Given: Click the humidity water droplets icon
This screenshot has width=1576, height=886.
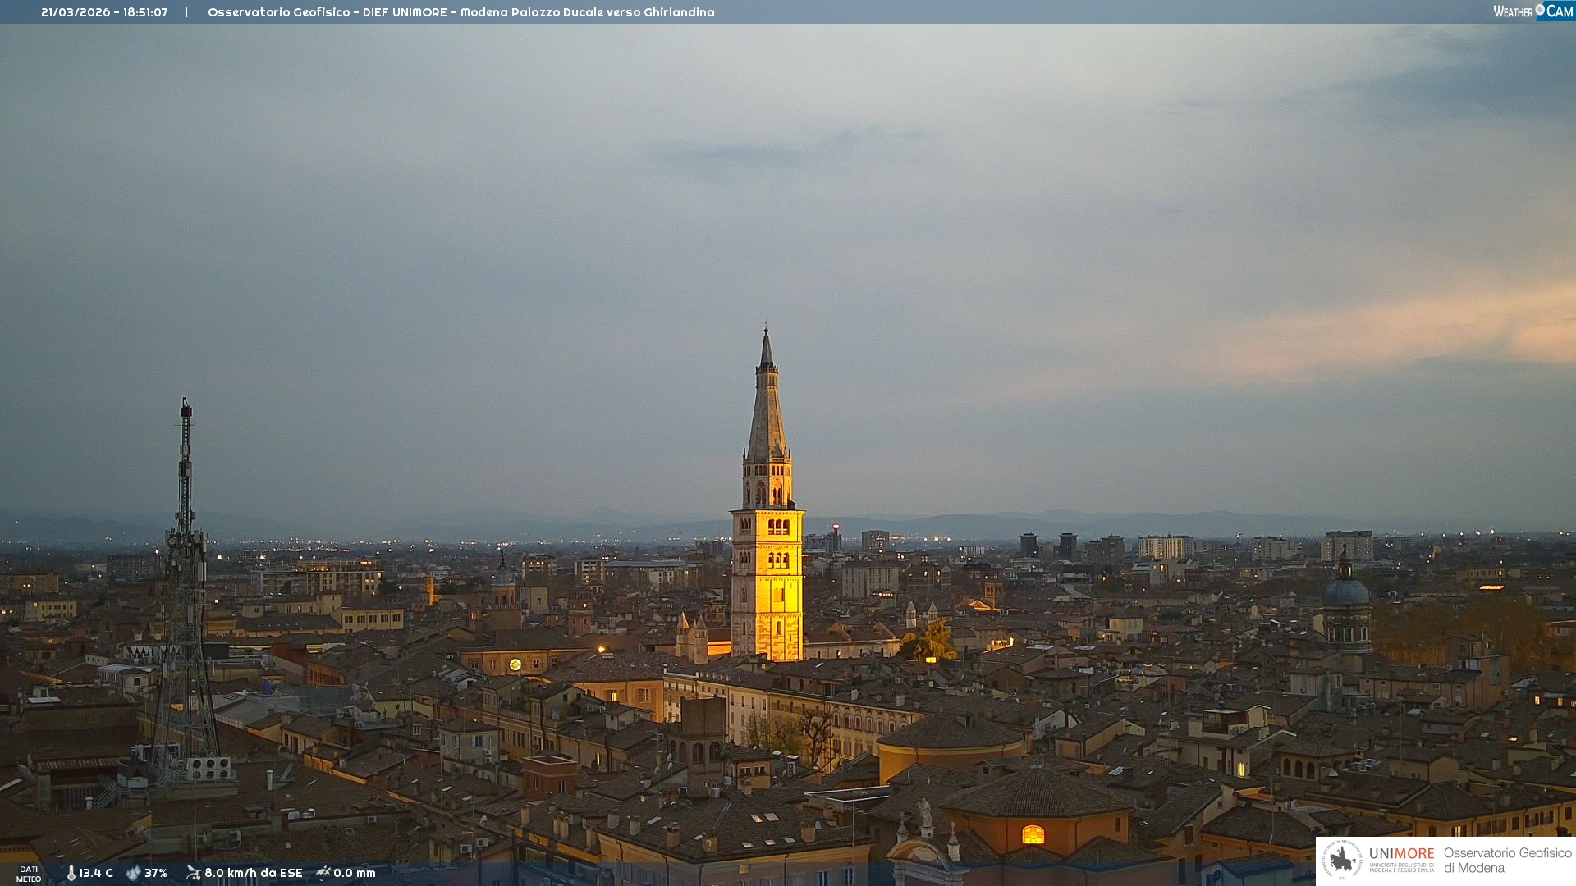Looking at the screenshot, I should tap(133, 873).
